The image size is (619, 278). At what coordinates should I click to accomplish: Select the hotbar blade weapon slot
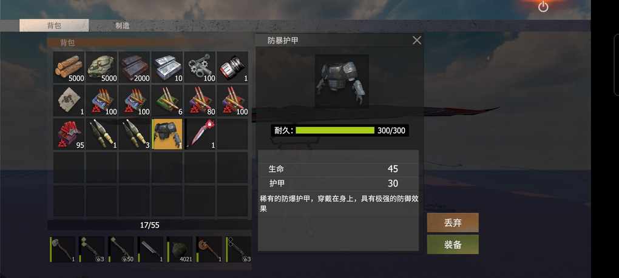click(x=151, y=250)
